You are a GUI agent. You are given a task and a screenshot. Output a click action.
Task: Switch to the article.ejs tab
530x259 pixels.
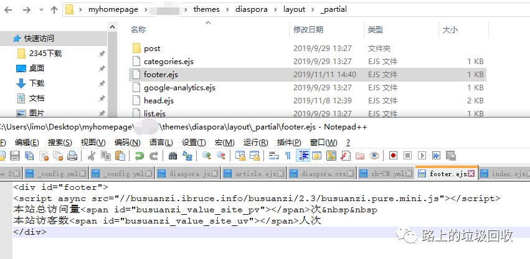[x=253, y=174]
